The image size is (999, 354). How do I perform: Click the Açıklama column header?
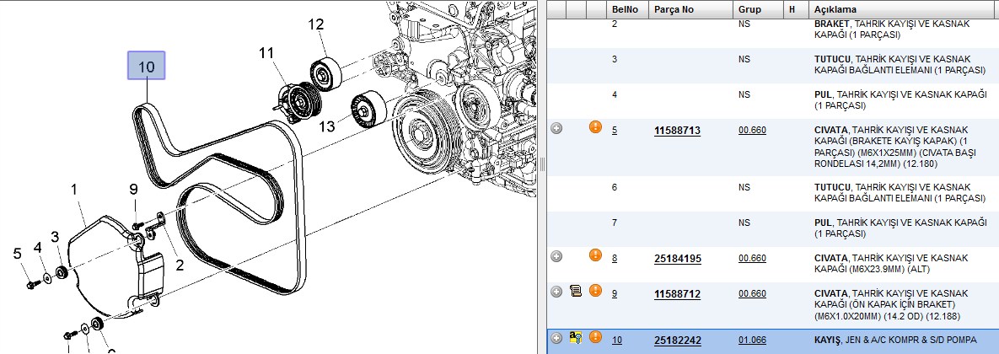click(x=903, y=9)
